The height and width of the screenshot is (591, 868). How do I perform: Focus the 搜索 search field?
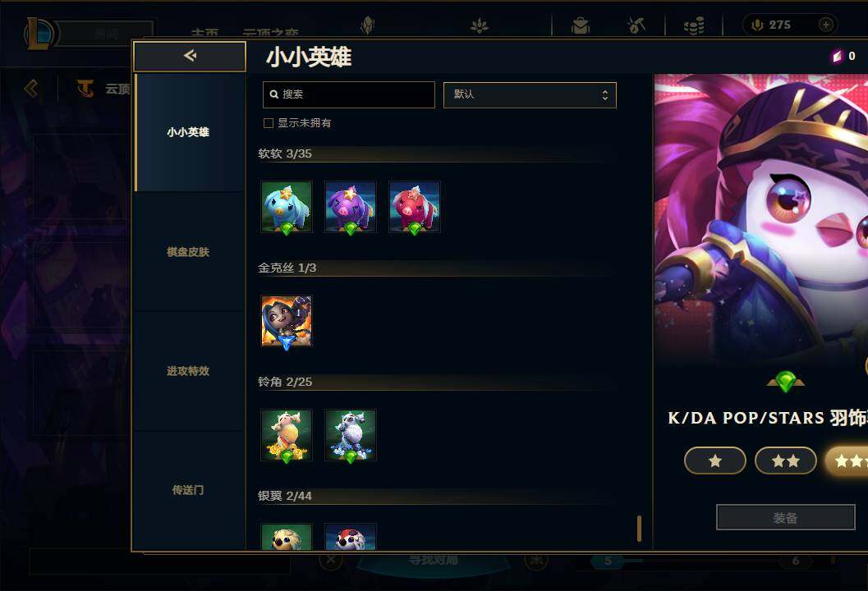coord(349,94)
